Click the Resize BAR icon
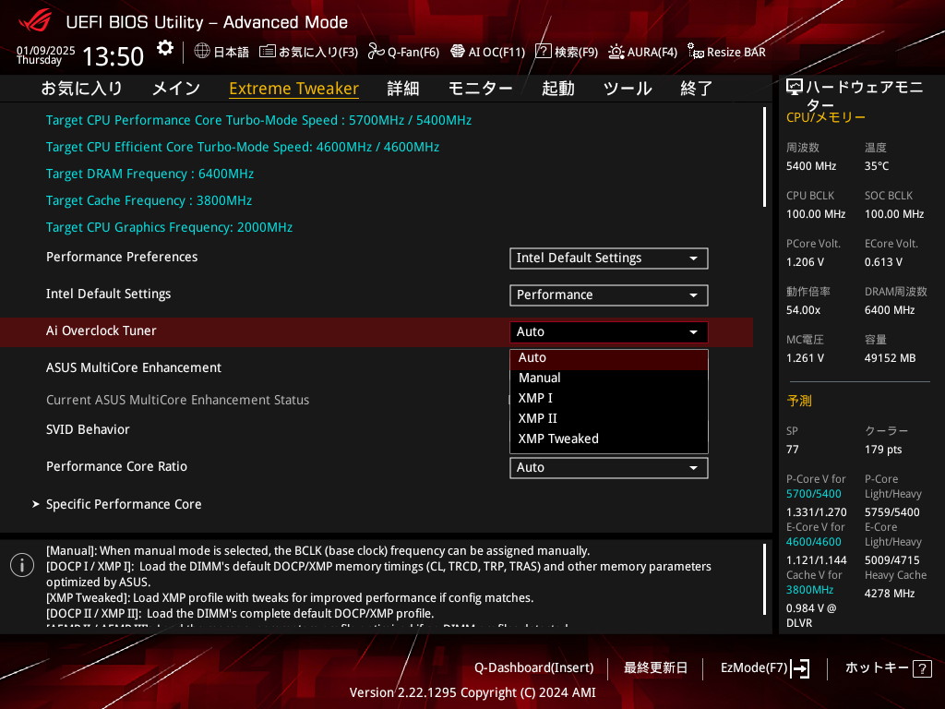This screenshot has width=945, height=709. point(696,52)
